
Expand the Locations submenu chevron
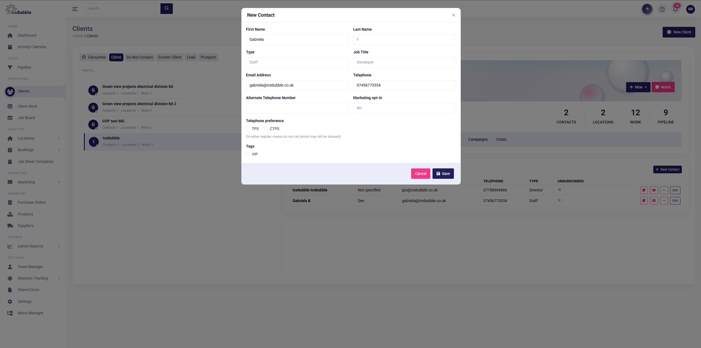click(59, 139)
